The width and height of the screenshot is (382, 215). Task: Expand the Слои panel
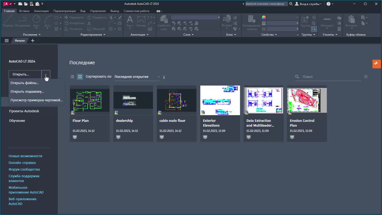coord(188,35)
